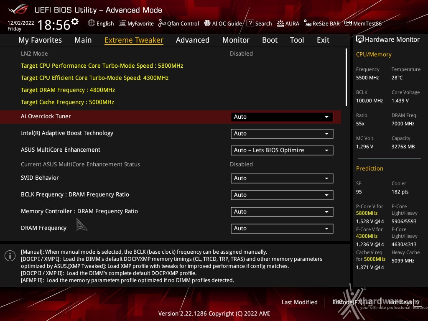Open Memory Controller DRAM Ratio dropdown
This screenshot has width=428, height=321.
[282, 211]
